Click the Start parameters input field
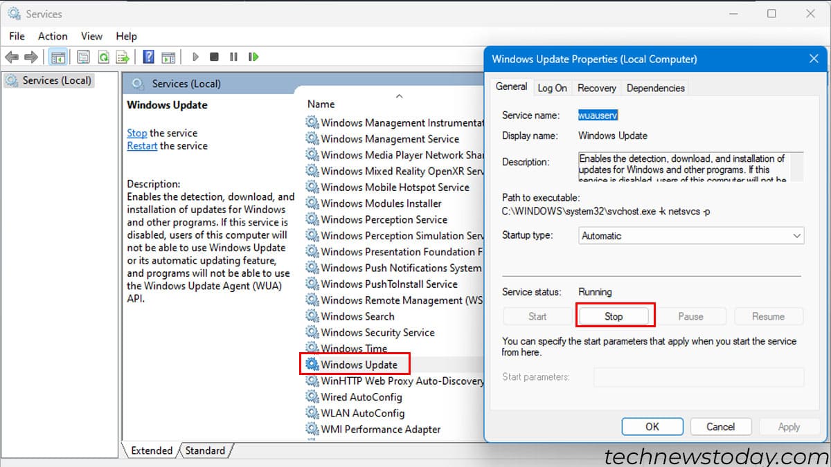Viewport: 831px width, 467px height. point(699,377)
